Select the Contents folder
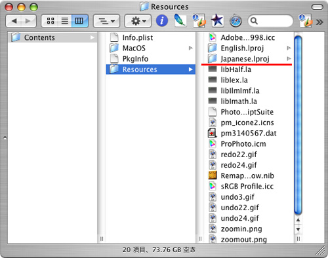The image size is (328, 258). coord(52,37)
